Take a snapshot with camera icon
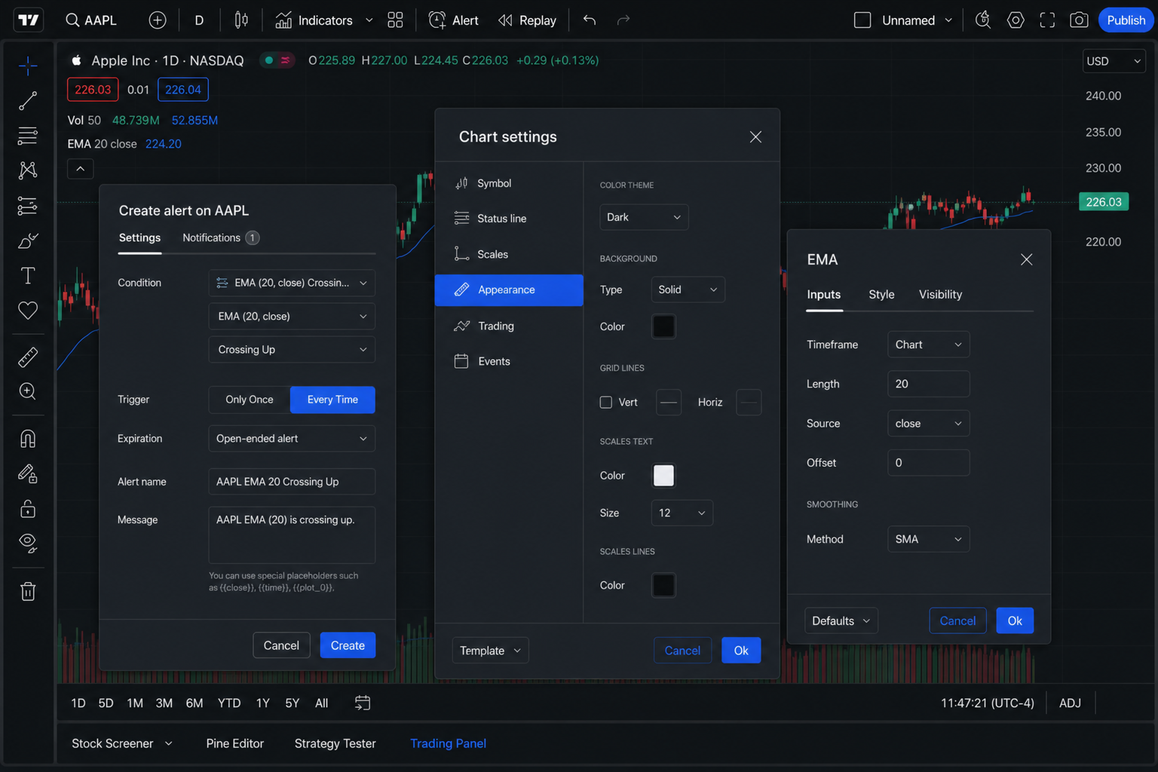 click(1079, 20)
